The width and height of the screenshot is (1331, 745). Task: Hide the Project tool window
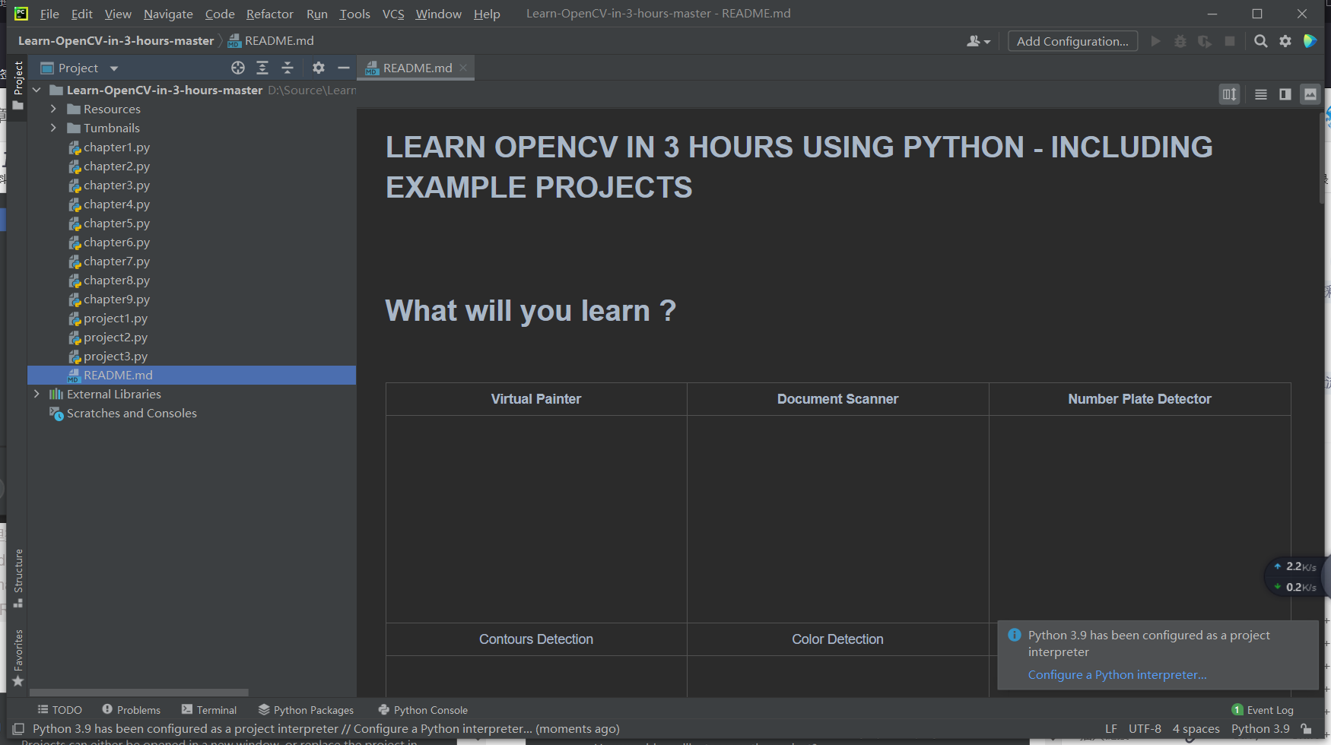(344, 68)
